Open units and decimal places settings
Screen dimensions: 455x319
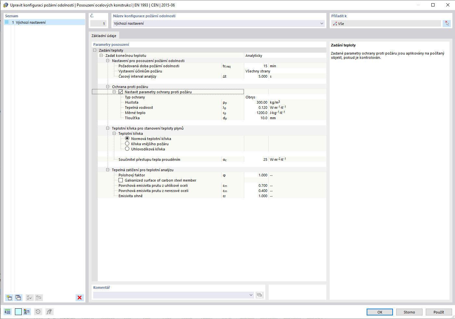[7, 312]
